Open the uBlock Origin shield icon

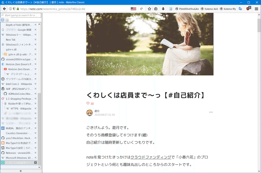[248, 9]
